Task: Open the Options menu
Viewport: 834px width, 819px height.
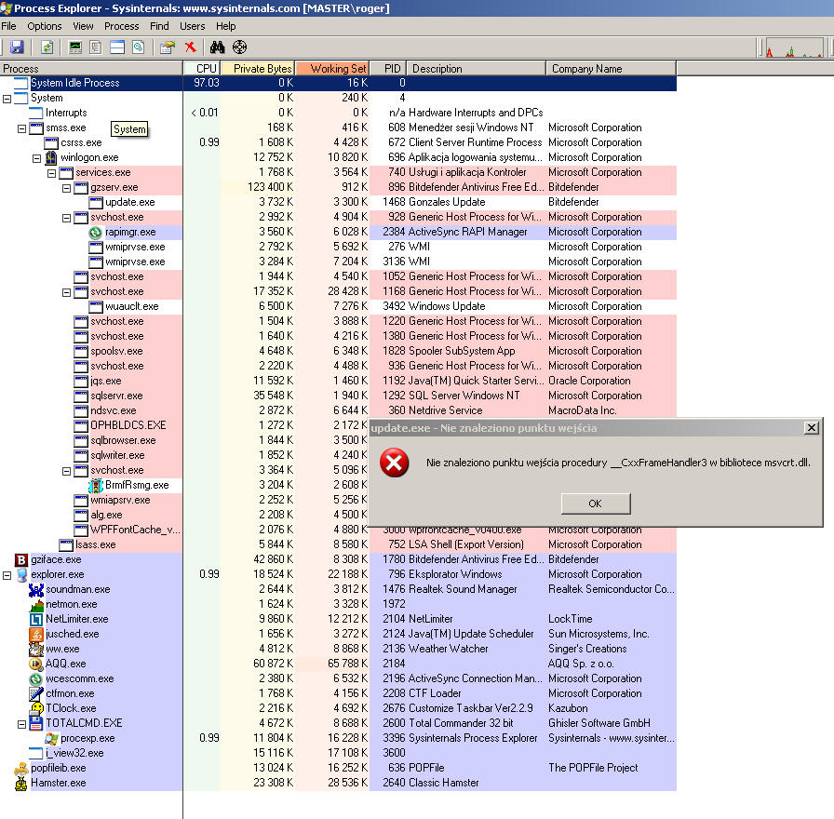Action: point(44,26)
